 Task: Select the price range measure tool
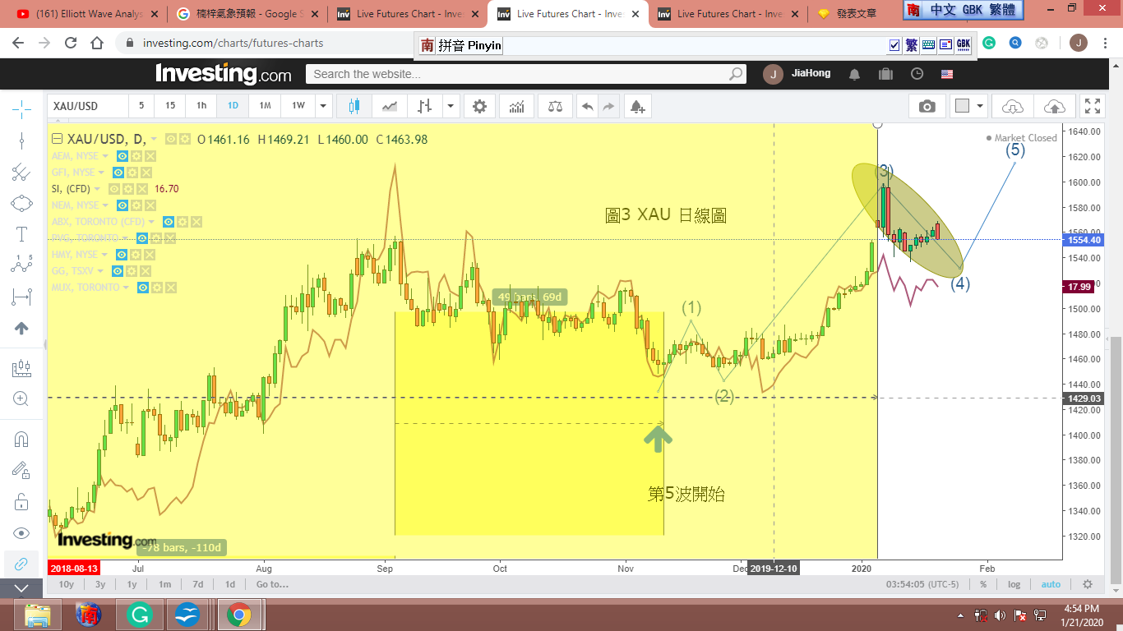click(21, 297)
